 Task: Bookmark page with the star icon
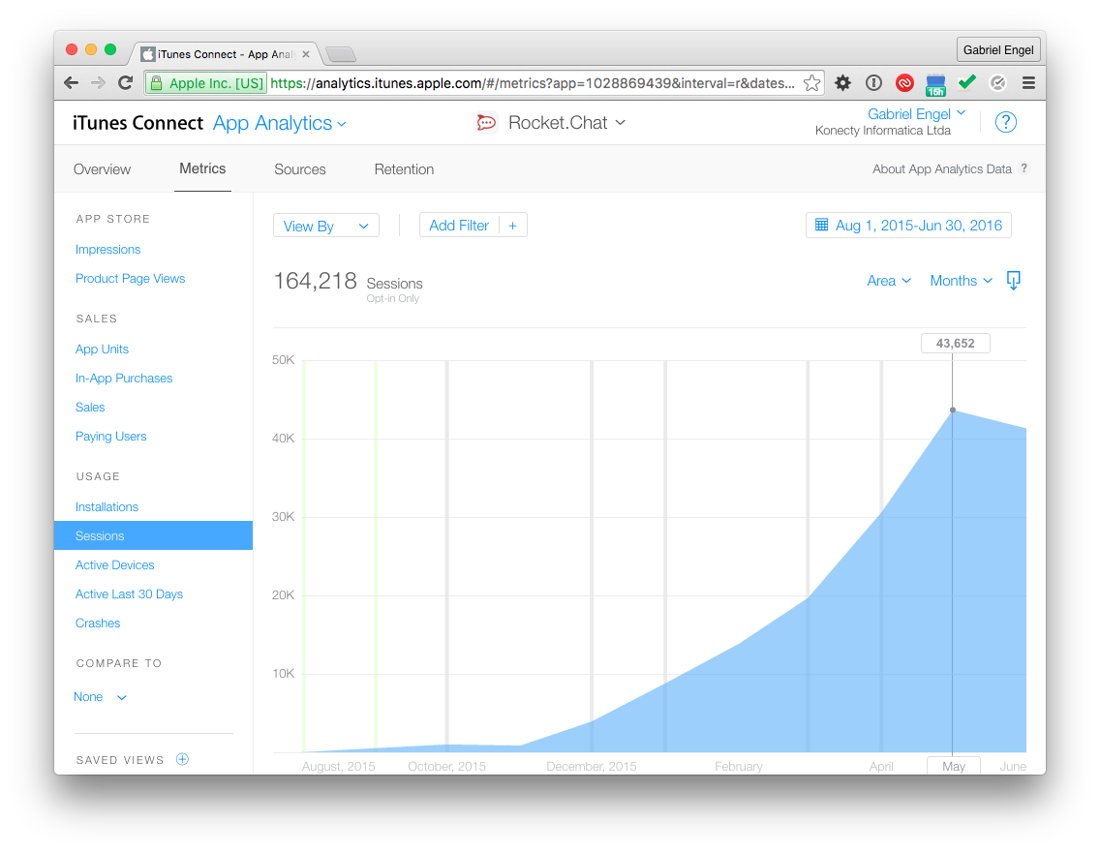811,82
